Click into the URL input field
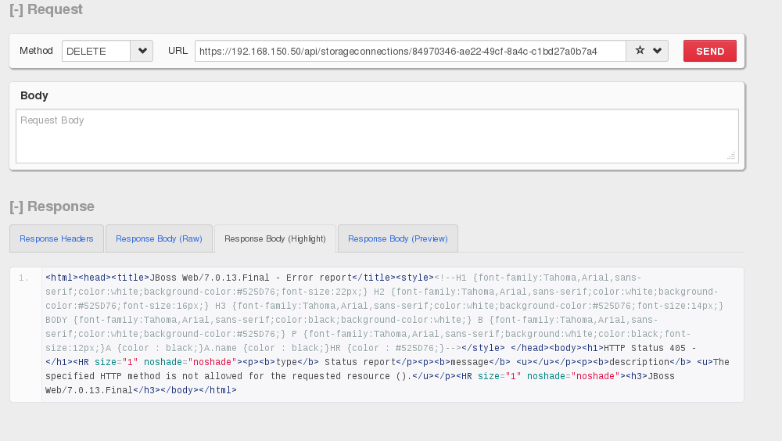Screen dimensions: 782x441 pyautogui.click(x=410, y=51)
